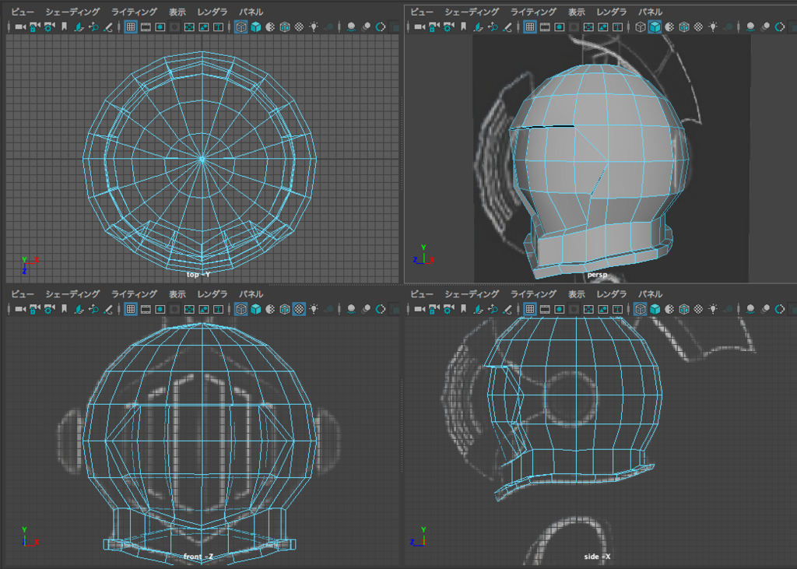
Task: Disable textured display in front view panel
Action: [x=299, y=310]
